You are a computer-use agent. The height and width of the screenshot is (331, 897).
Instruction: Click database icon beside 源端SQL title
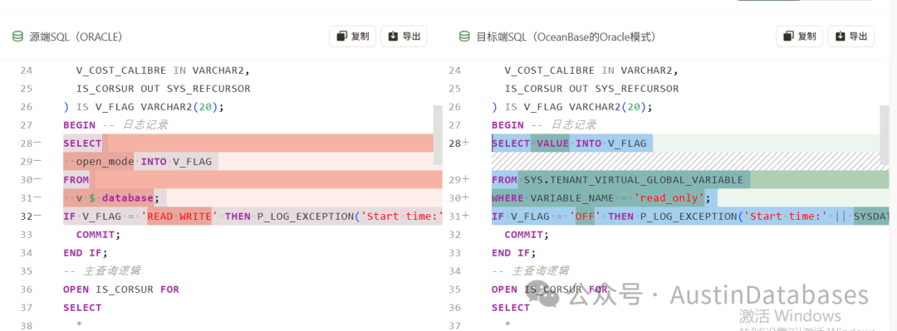[17, 37]
